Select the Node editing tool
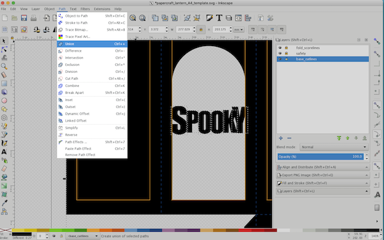The width and height of the screenshot is (384, 240). (x=4, y=49)
